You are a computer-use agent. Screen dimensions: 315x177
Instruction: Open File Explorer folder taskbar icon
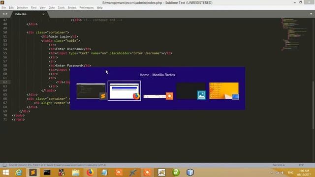(x=76, y=173)
